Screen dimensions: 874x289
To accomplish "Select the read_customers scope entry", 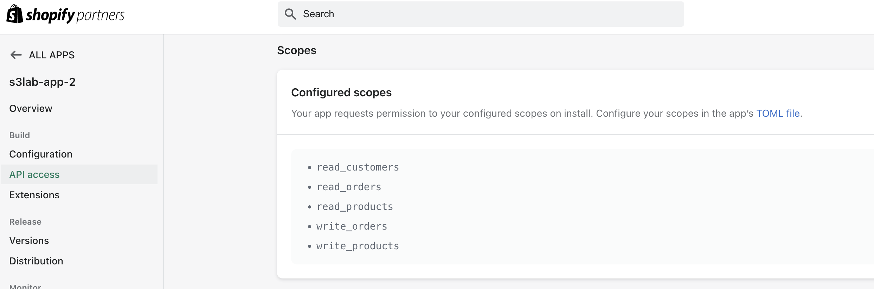I will tap(358, 167).
